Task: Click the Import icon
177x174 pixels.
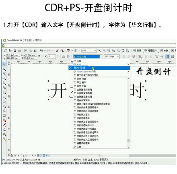Action: point(58,51)
